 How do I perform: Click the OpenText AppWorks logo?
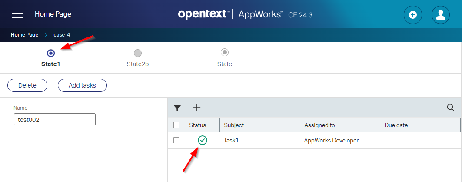tap(245, 14)
